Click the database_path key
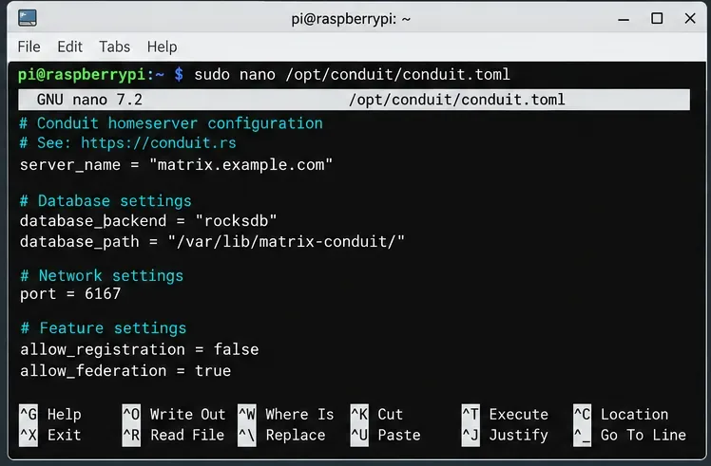Viewport: 711px width, 466px height. tap(79, 241)
